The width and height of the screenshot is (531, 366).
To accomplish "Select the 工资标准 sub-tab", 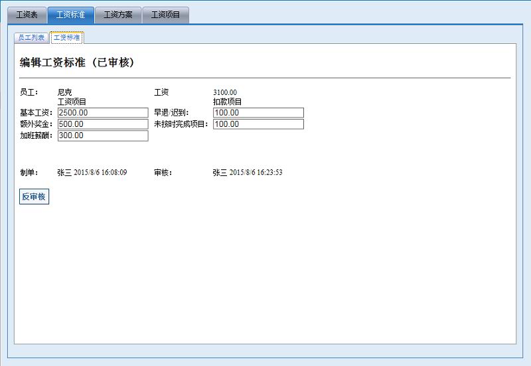I will (x=67, y=38).
